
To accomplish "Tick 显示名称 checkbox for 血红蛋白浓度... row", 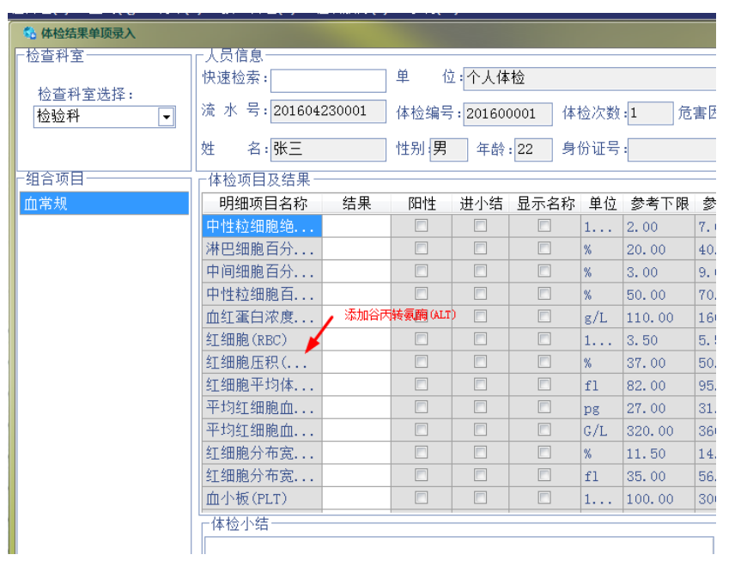I will point(544,316).
